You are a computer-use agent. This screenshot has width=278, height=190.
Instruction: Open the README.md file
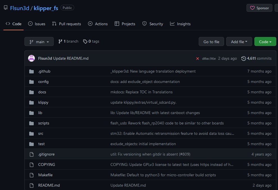pos(49,185)
